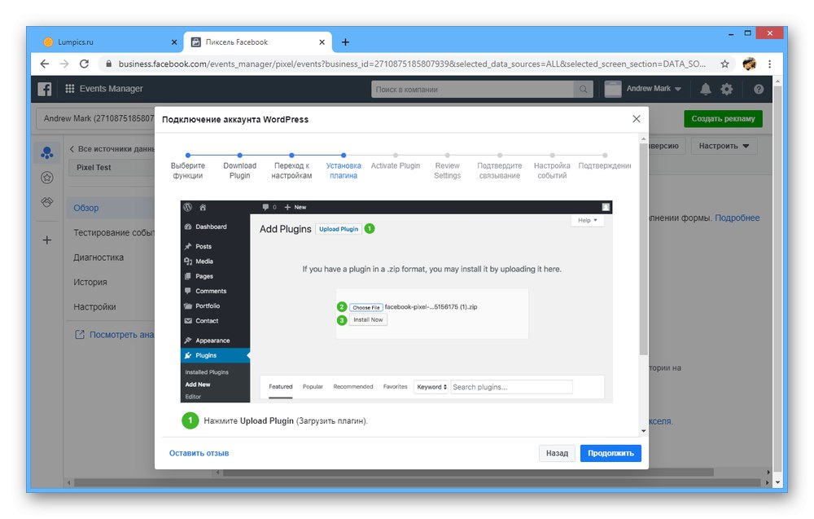
Task: Click the Activate Plugin step label
Action: pyautogui.click(x=396, y=165)
